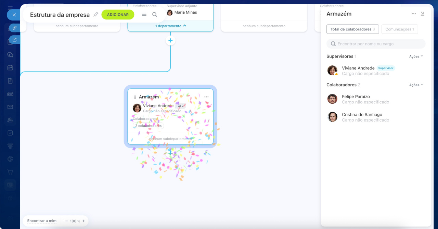Pin the Estrutura da empresa page
The height and width of the screenshot is (229, 438).
(x=96, y=14)
